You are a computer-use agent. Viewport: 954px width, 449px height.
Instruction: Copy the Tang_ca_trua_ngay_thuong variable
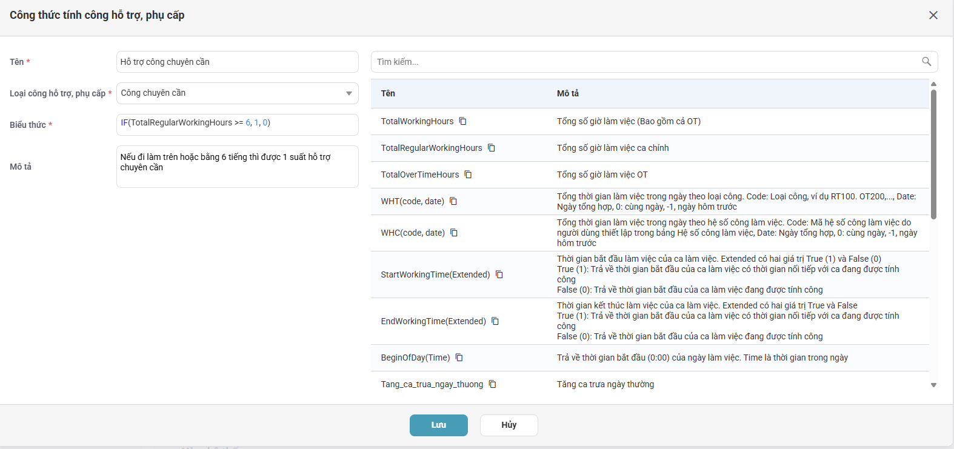(493, 384)
